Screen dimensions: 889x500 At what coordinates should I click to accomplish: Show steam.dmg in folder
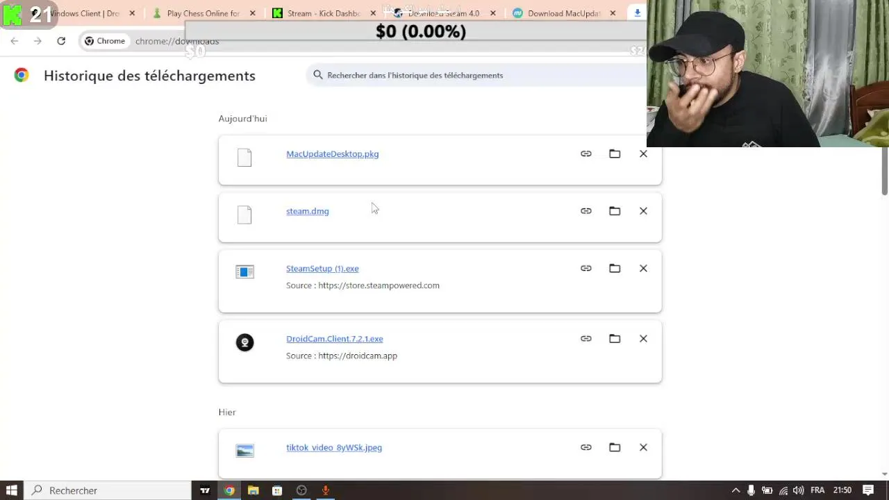click(x=615, y=211)
